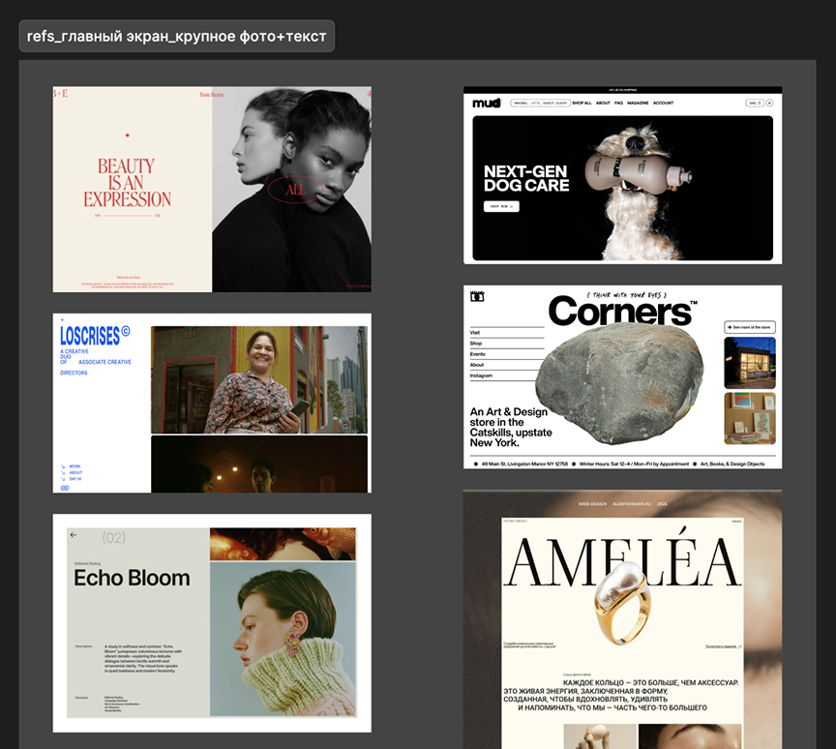
Task: Click the Corners wordmark heading
Action: [x=621, y=311]
